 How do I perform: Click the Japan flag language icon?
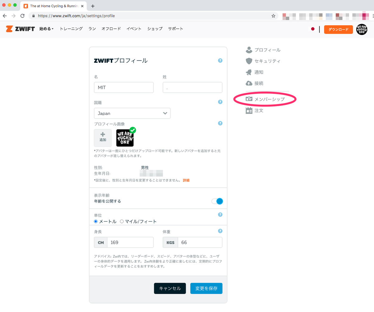pyautogui.click(x=313, y=29)
